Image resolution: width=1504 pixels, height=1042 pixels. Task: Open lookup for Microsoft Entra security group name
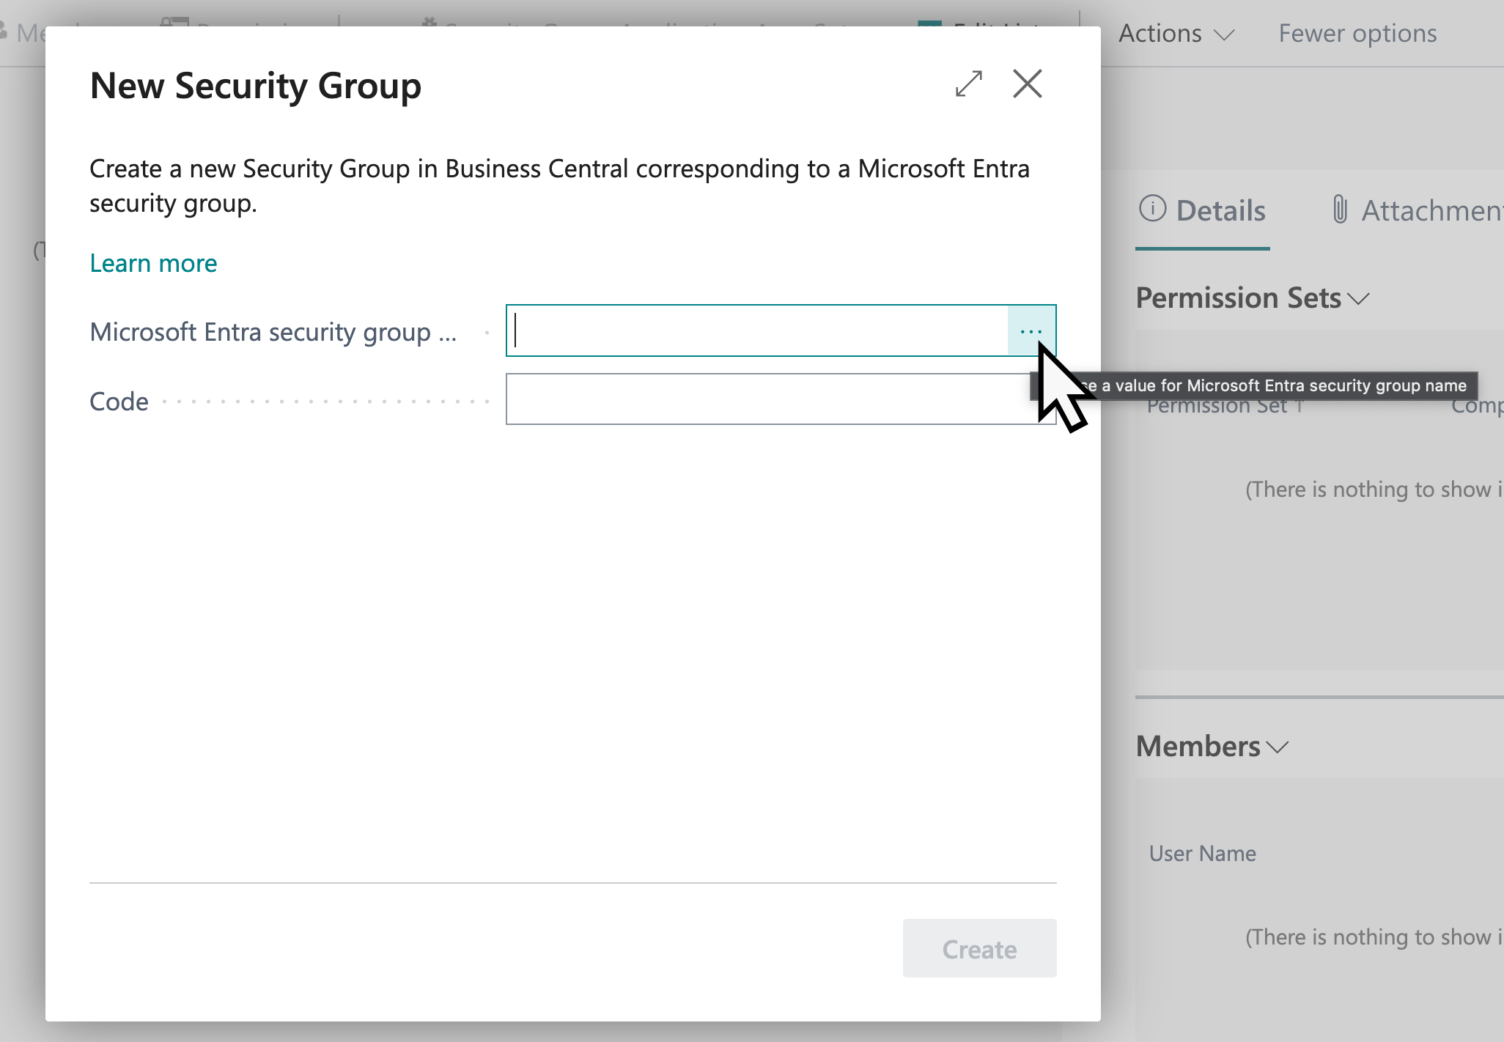point(1031,331)
